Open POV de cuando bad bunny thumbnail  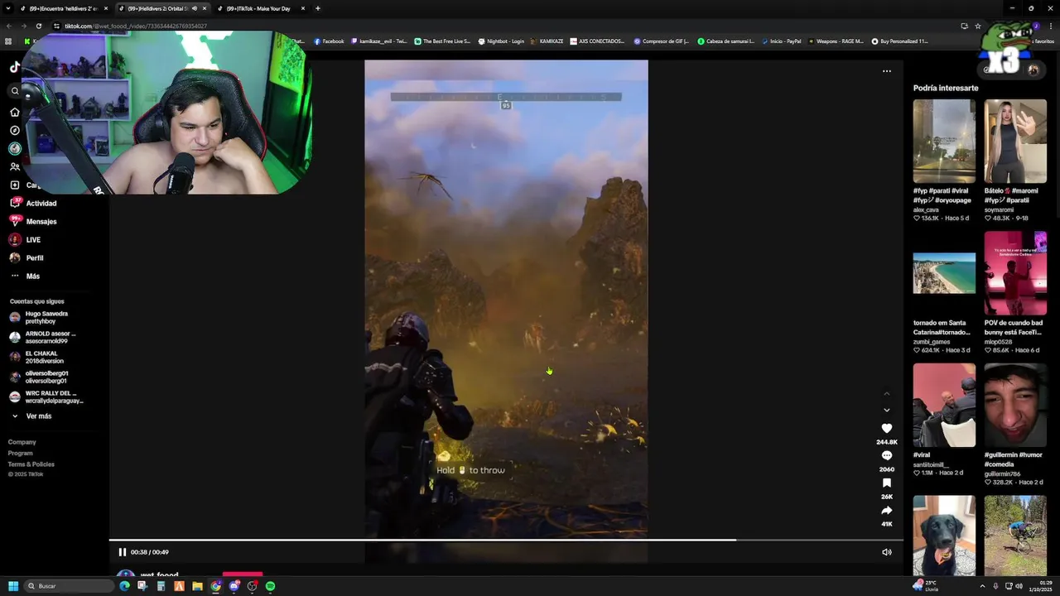(1015, 273)
